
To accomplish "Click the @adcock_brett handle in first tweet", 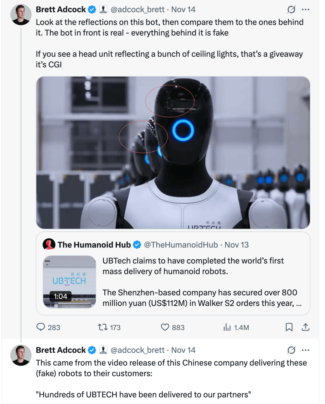I will [x=137, y=10].
